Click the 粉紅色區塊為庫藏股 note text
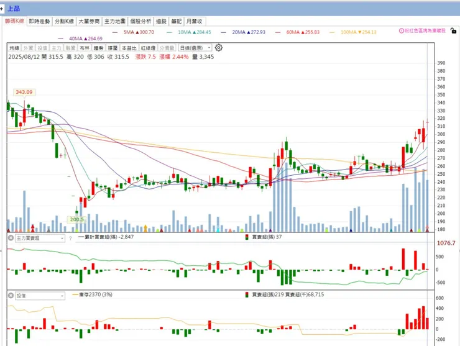The width and height of the screenshot is (460, 346). [x=425, y=31]
